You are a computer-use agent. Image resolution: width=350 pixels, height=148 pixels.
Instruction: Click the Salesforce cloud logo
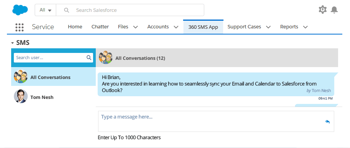[x=20, y=10]
